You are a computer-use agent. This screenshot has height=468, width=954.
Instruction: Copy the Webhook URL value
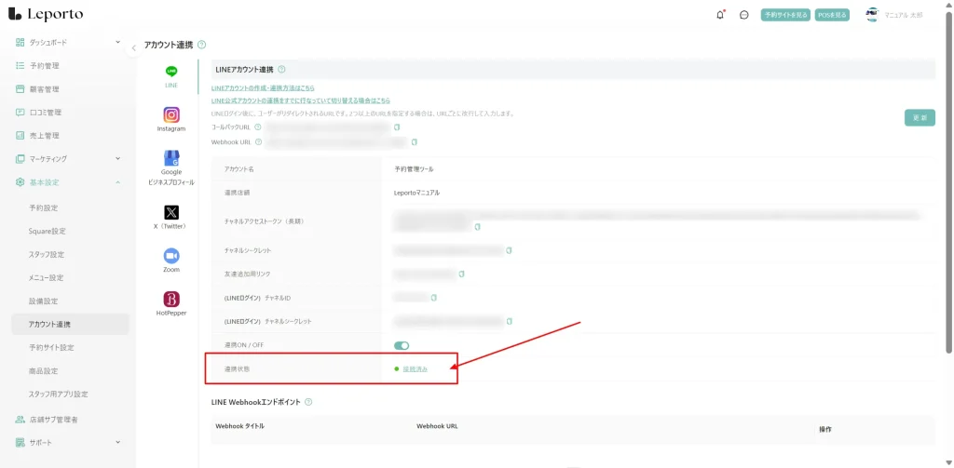click(x=415, y=142)
